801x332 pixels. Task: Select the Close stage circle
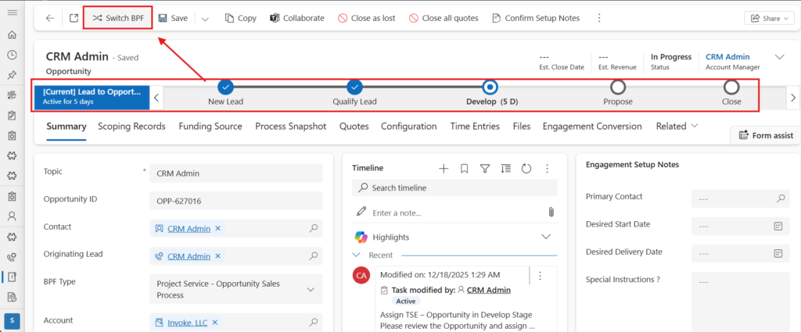731,87
